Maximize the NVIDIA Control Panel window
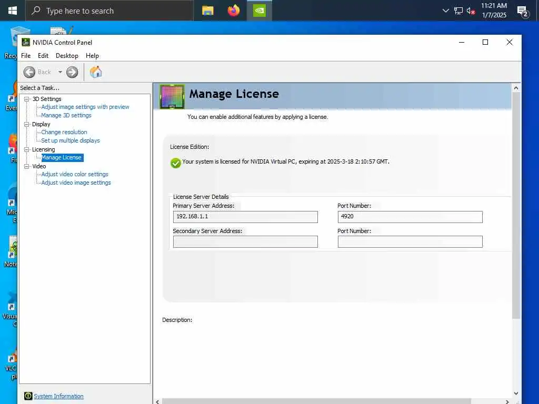 485,42
